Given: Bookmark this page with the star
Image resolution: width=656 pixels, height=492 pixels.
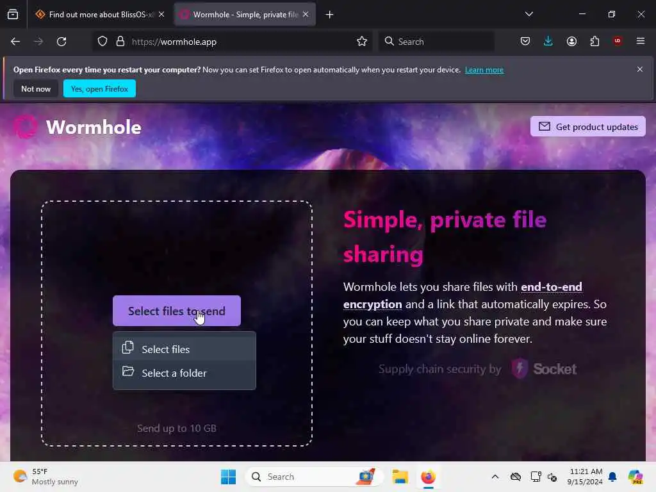Looking at the screenshot, I should (362, 42).
